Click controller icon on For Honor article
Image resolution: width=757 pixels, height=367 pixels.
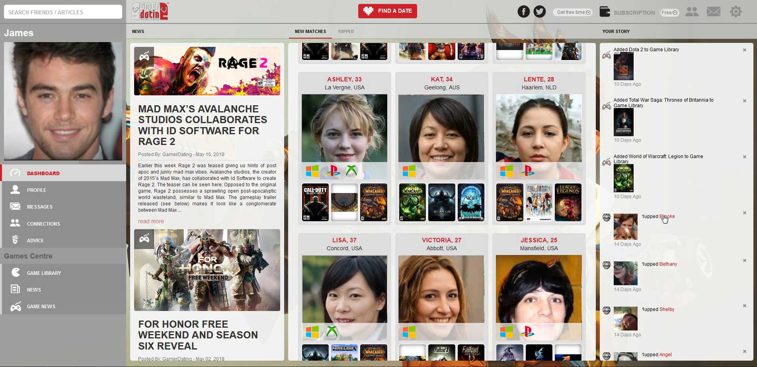tap(144, 239)
